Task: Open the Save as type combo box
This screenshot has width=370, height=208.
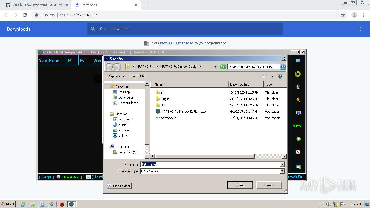Action: 212,171
